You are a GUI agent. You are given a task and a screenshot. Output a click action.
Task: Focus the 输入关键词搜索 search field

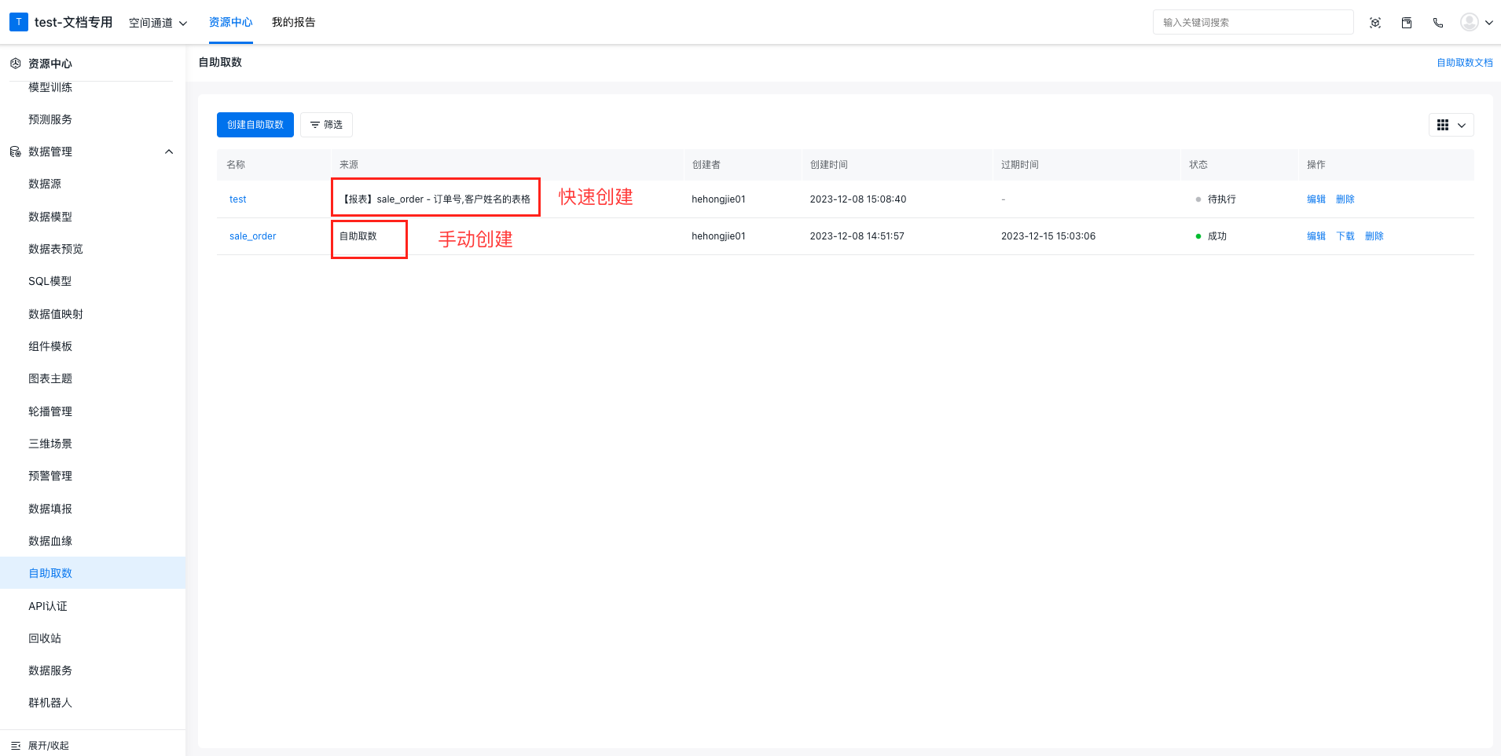pos(1253,22)
